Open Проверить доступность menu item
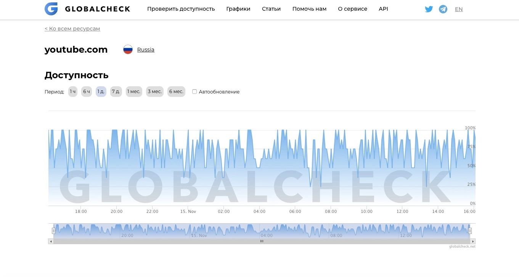The height and width of the screenshot is (277, 519). coord(181,9)
